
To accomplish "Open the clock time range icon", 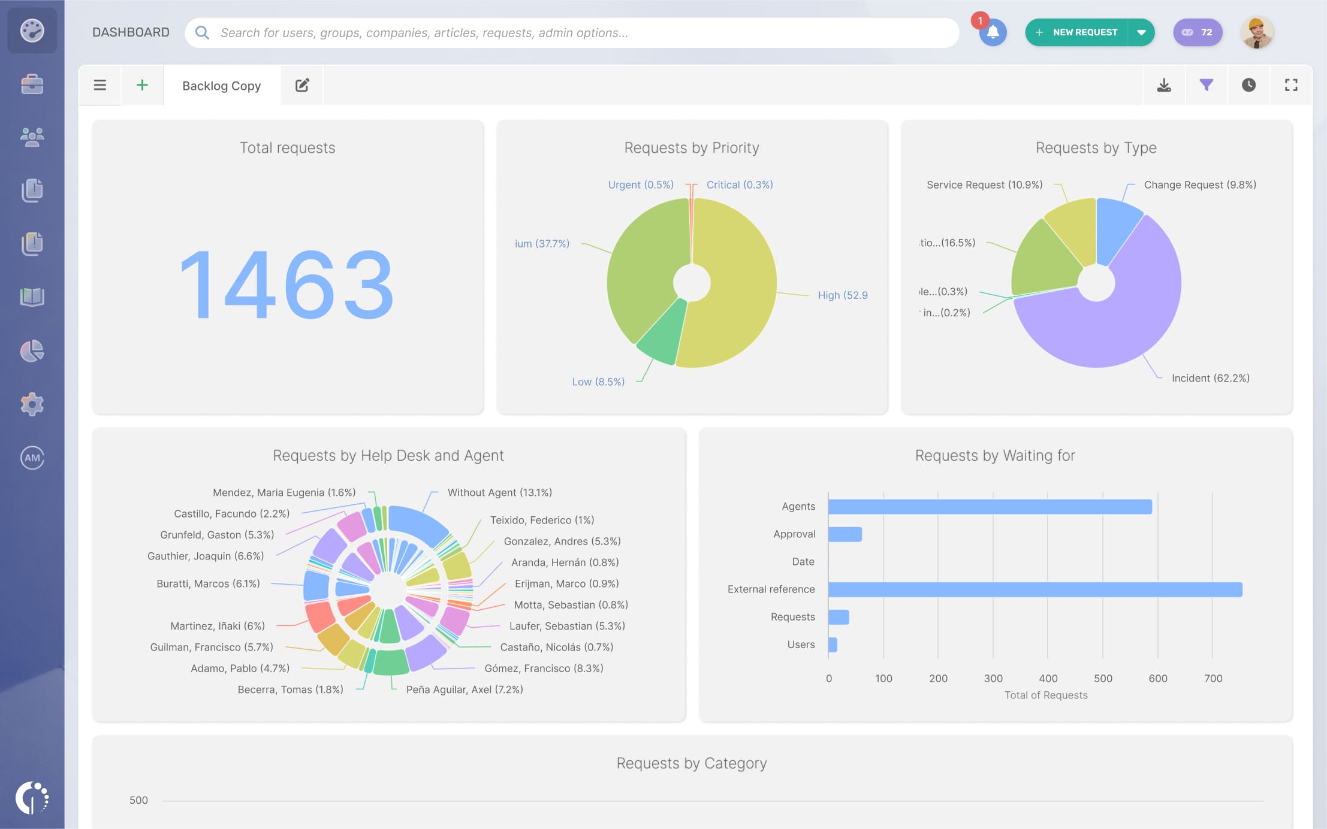I will click(1248, 85).
